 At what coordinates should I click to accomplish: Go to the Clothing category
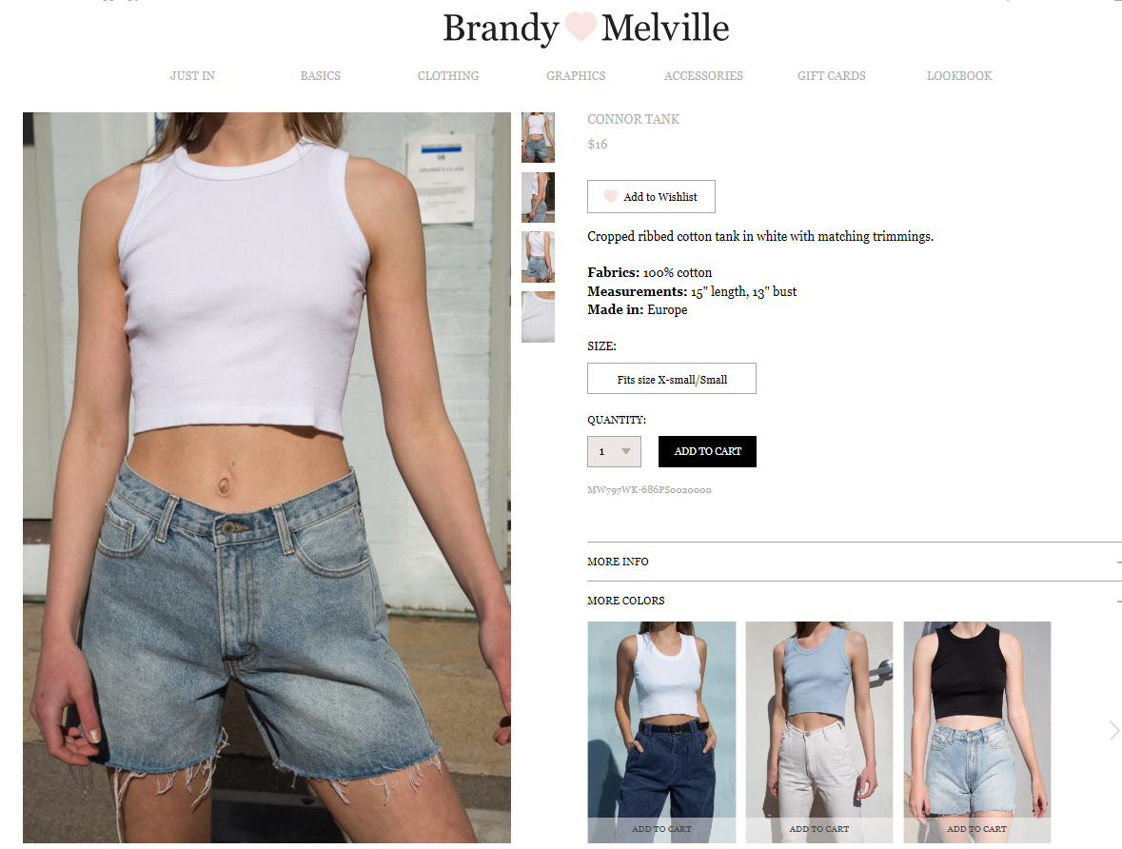coord(448,75)
